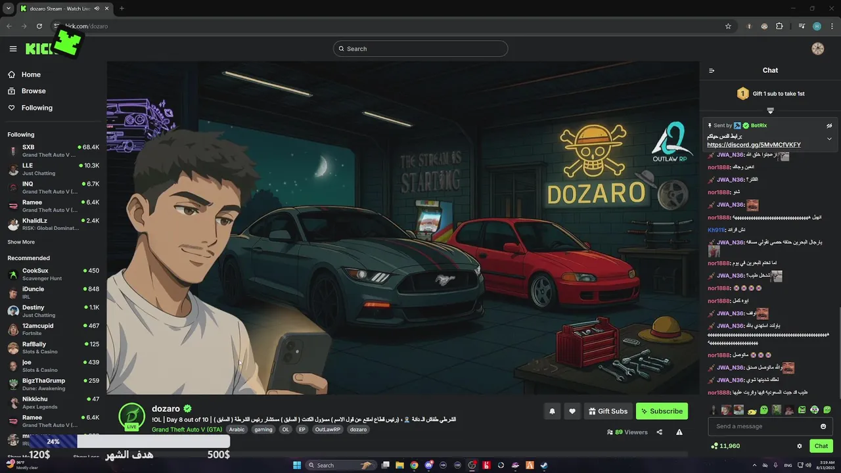Screen dimensions: 841x473
Task: Open chat settings gear
Action: click(x=800, y=446)
